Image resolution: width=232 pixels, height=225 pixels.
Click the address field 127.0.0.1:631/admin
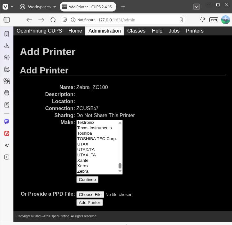(117, 20)
